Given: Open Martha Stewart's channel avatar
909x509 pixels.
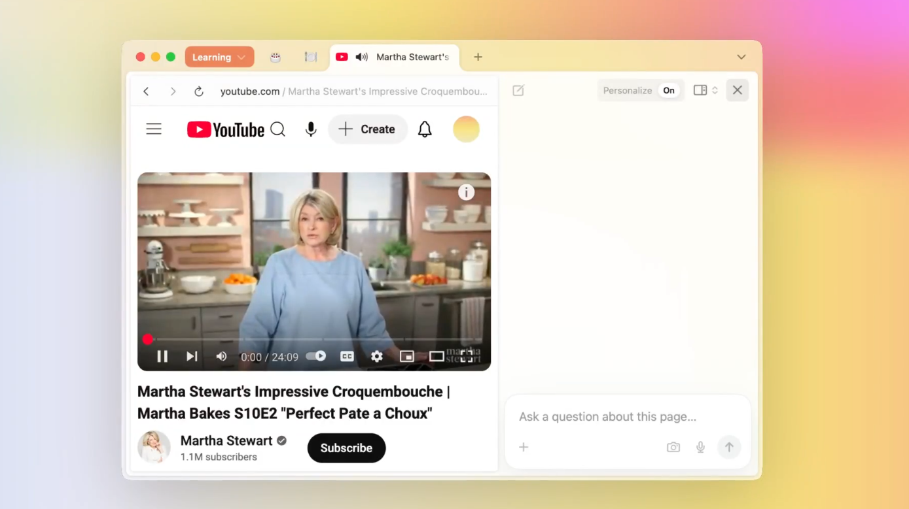Looking at the screenshot, I should (x=154, y=448).
